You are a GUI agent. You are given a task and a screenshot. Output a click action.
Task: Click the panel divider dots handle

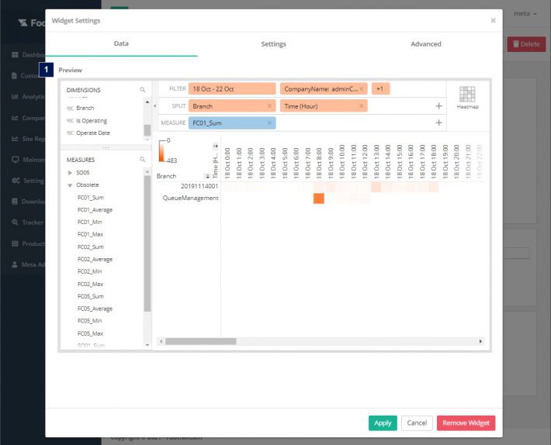click(x=106, y=148)
